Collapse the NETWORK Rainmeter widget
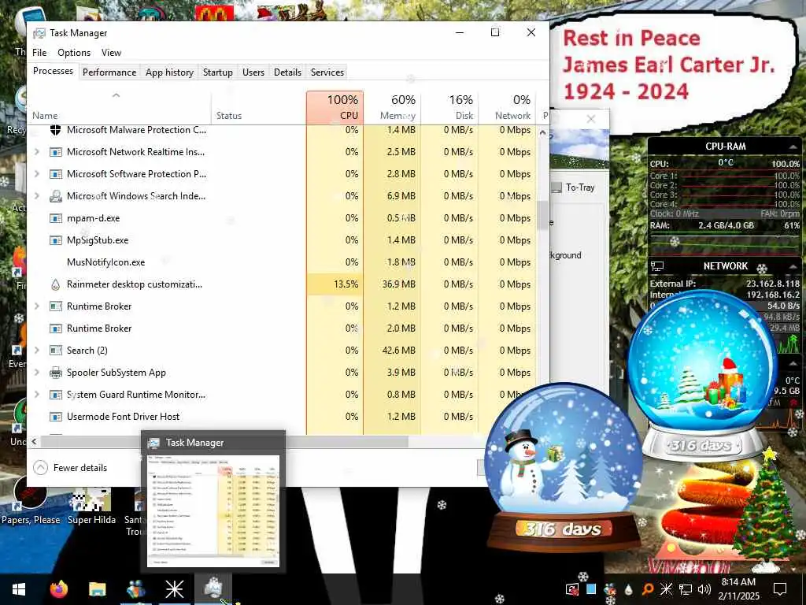 click(x=793, y=266)
